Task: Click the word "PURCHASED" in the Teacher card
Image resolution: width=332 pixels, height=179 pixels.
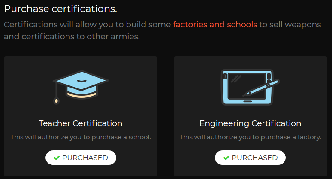Action: [x=85, y=158]
